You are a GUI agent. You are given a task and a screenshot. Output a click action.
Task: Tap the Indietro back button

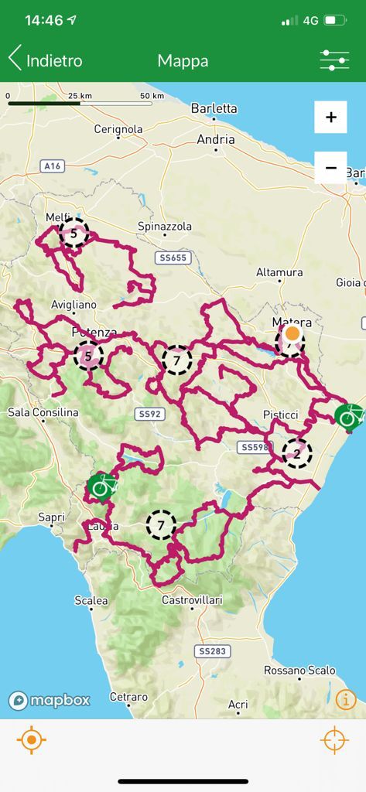click(45, 60)
